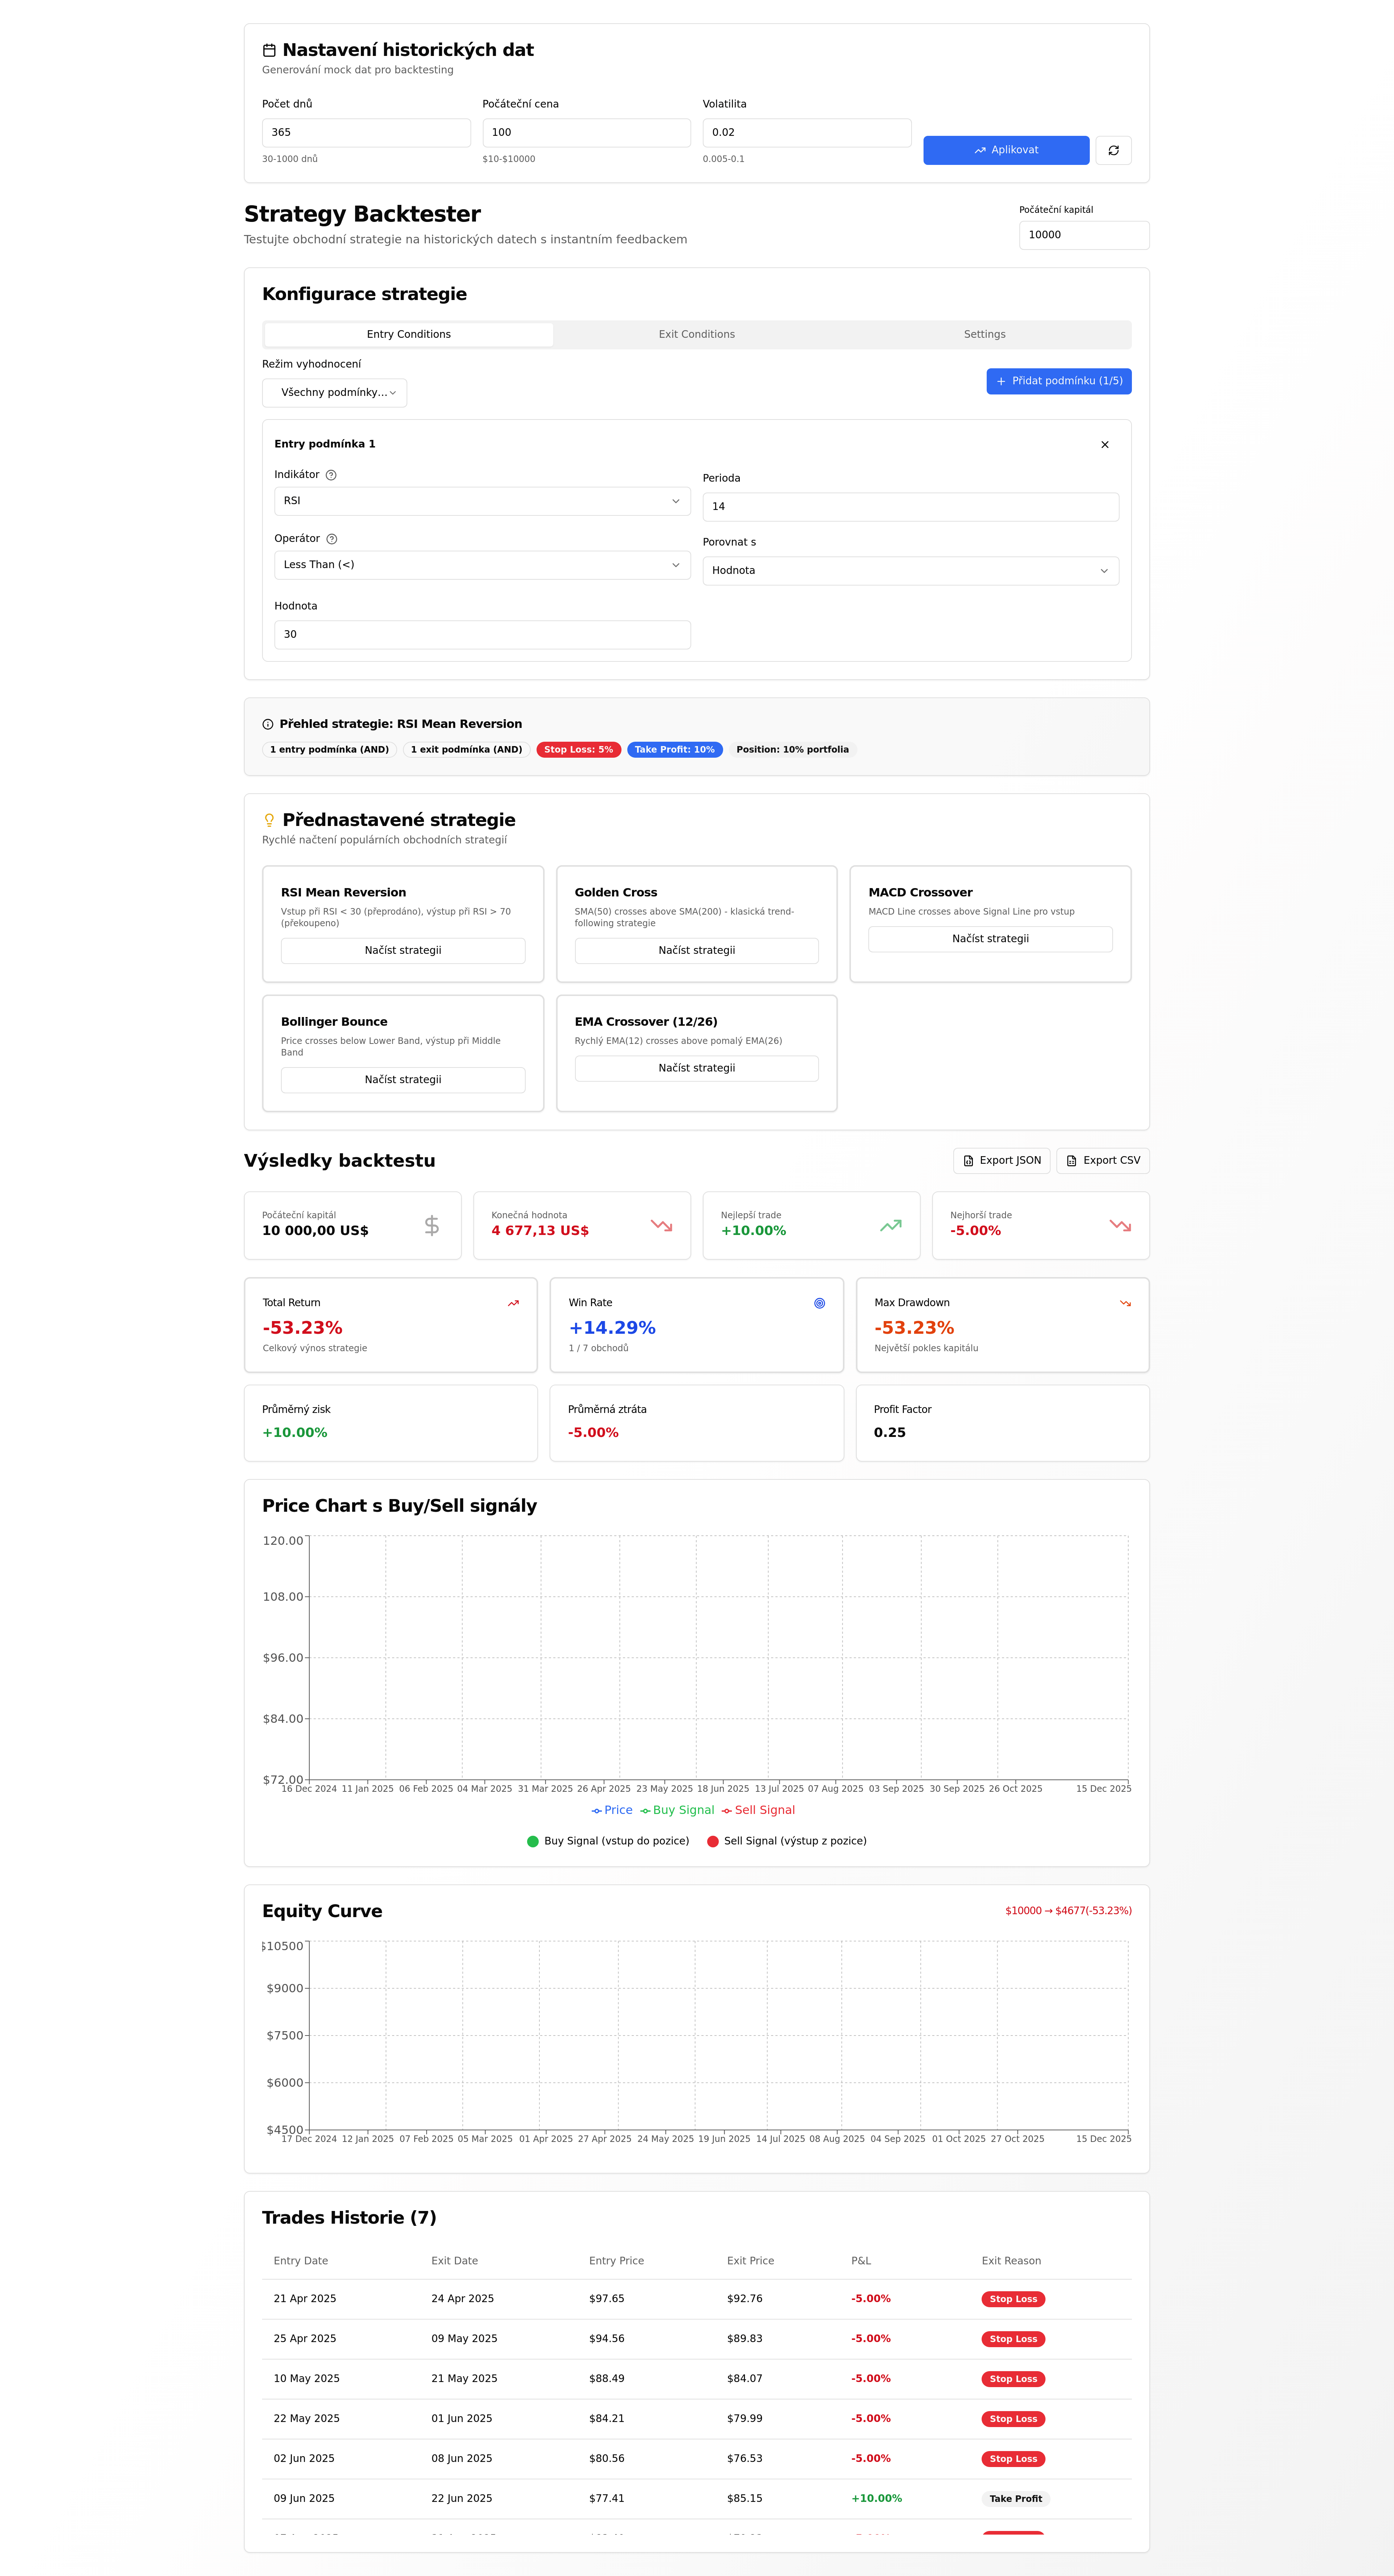This screenshot has height=2576, width=1394.
Task: Click the lightbulb icon by Přednastavené strategie
Action: click(x=269, y=820)
